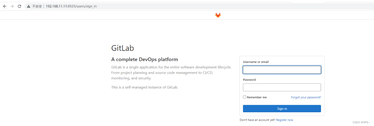Focus the Password input field
This screenshot has width=374, height=126.
282,87
